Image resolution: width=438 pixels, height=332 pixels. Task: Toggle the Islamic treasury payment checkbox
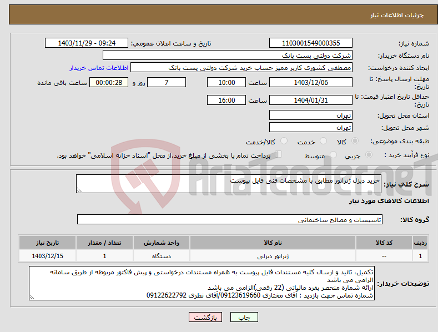click(x=279, y=154)
